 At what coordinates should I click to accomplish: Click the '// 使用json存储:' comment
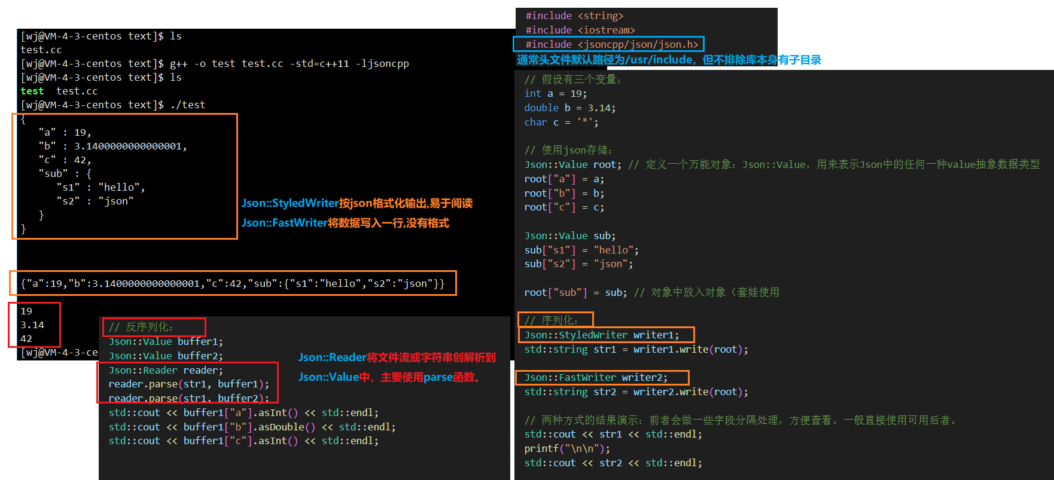[x=568, y=150]
